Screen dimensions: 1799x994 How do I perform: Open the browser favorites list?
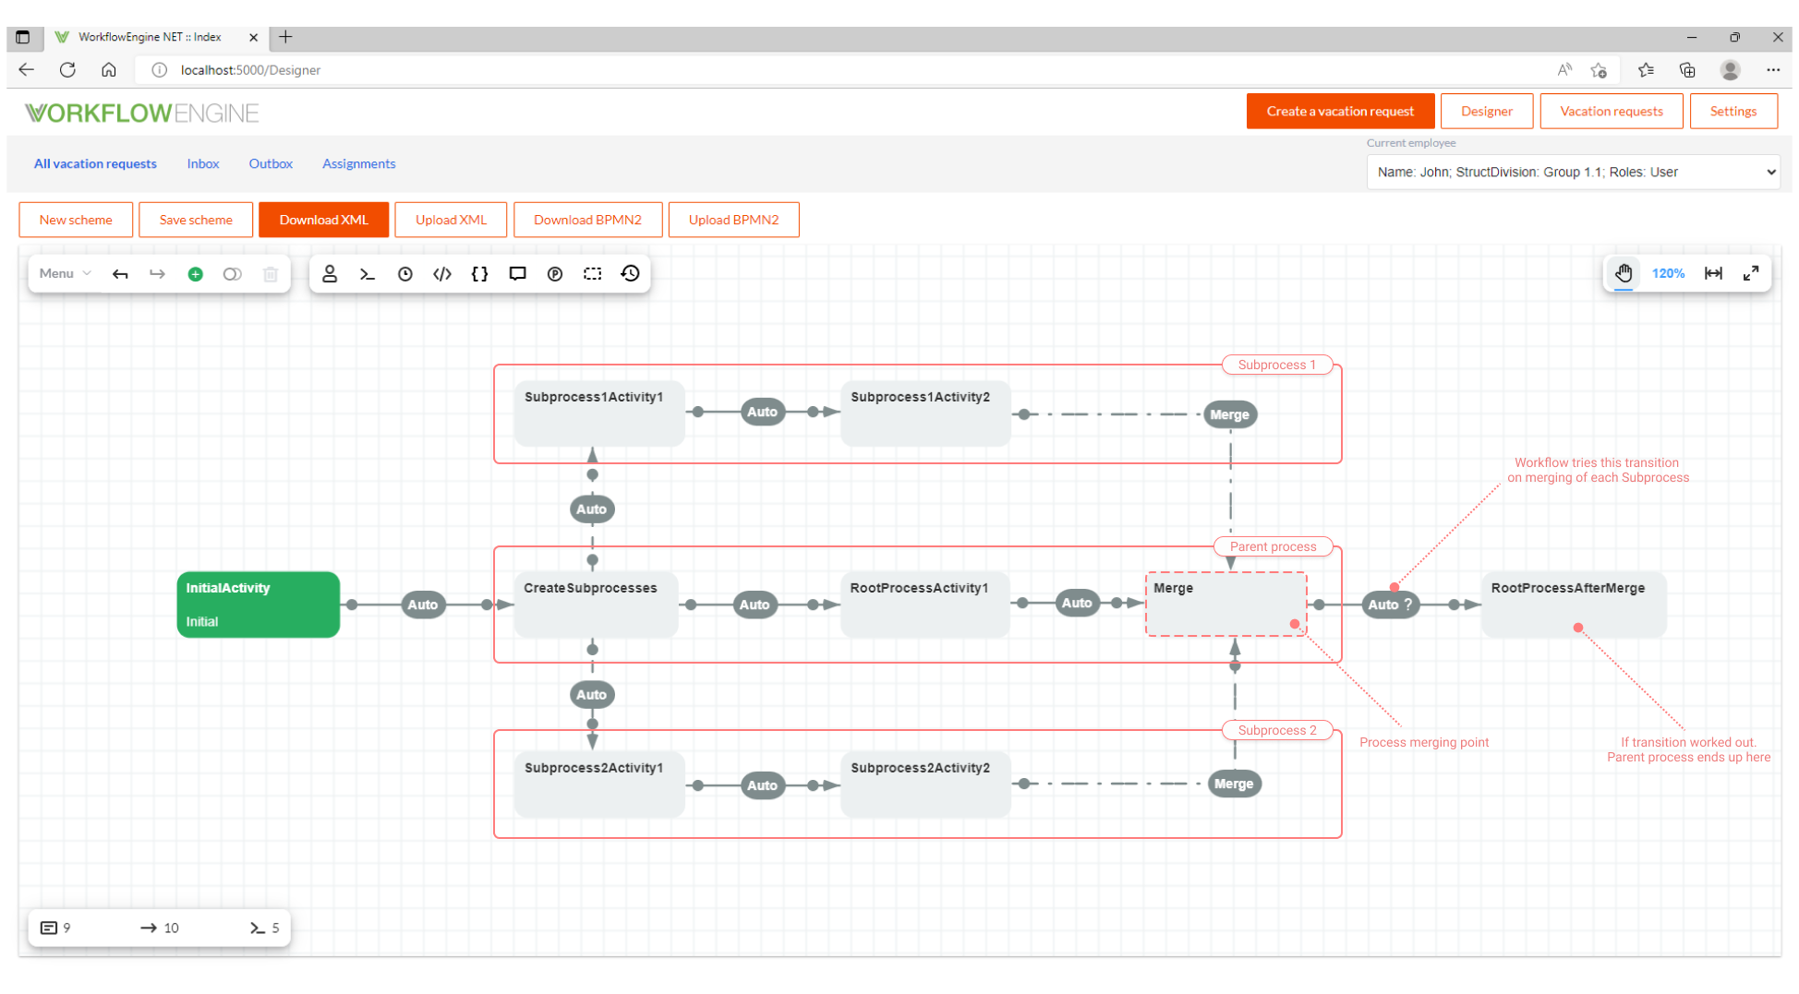coord(1646,70)
